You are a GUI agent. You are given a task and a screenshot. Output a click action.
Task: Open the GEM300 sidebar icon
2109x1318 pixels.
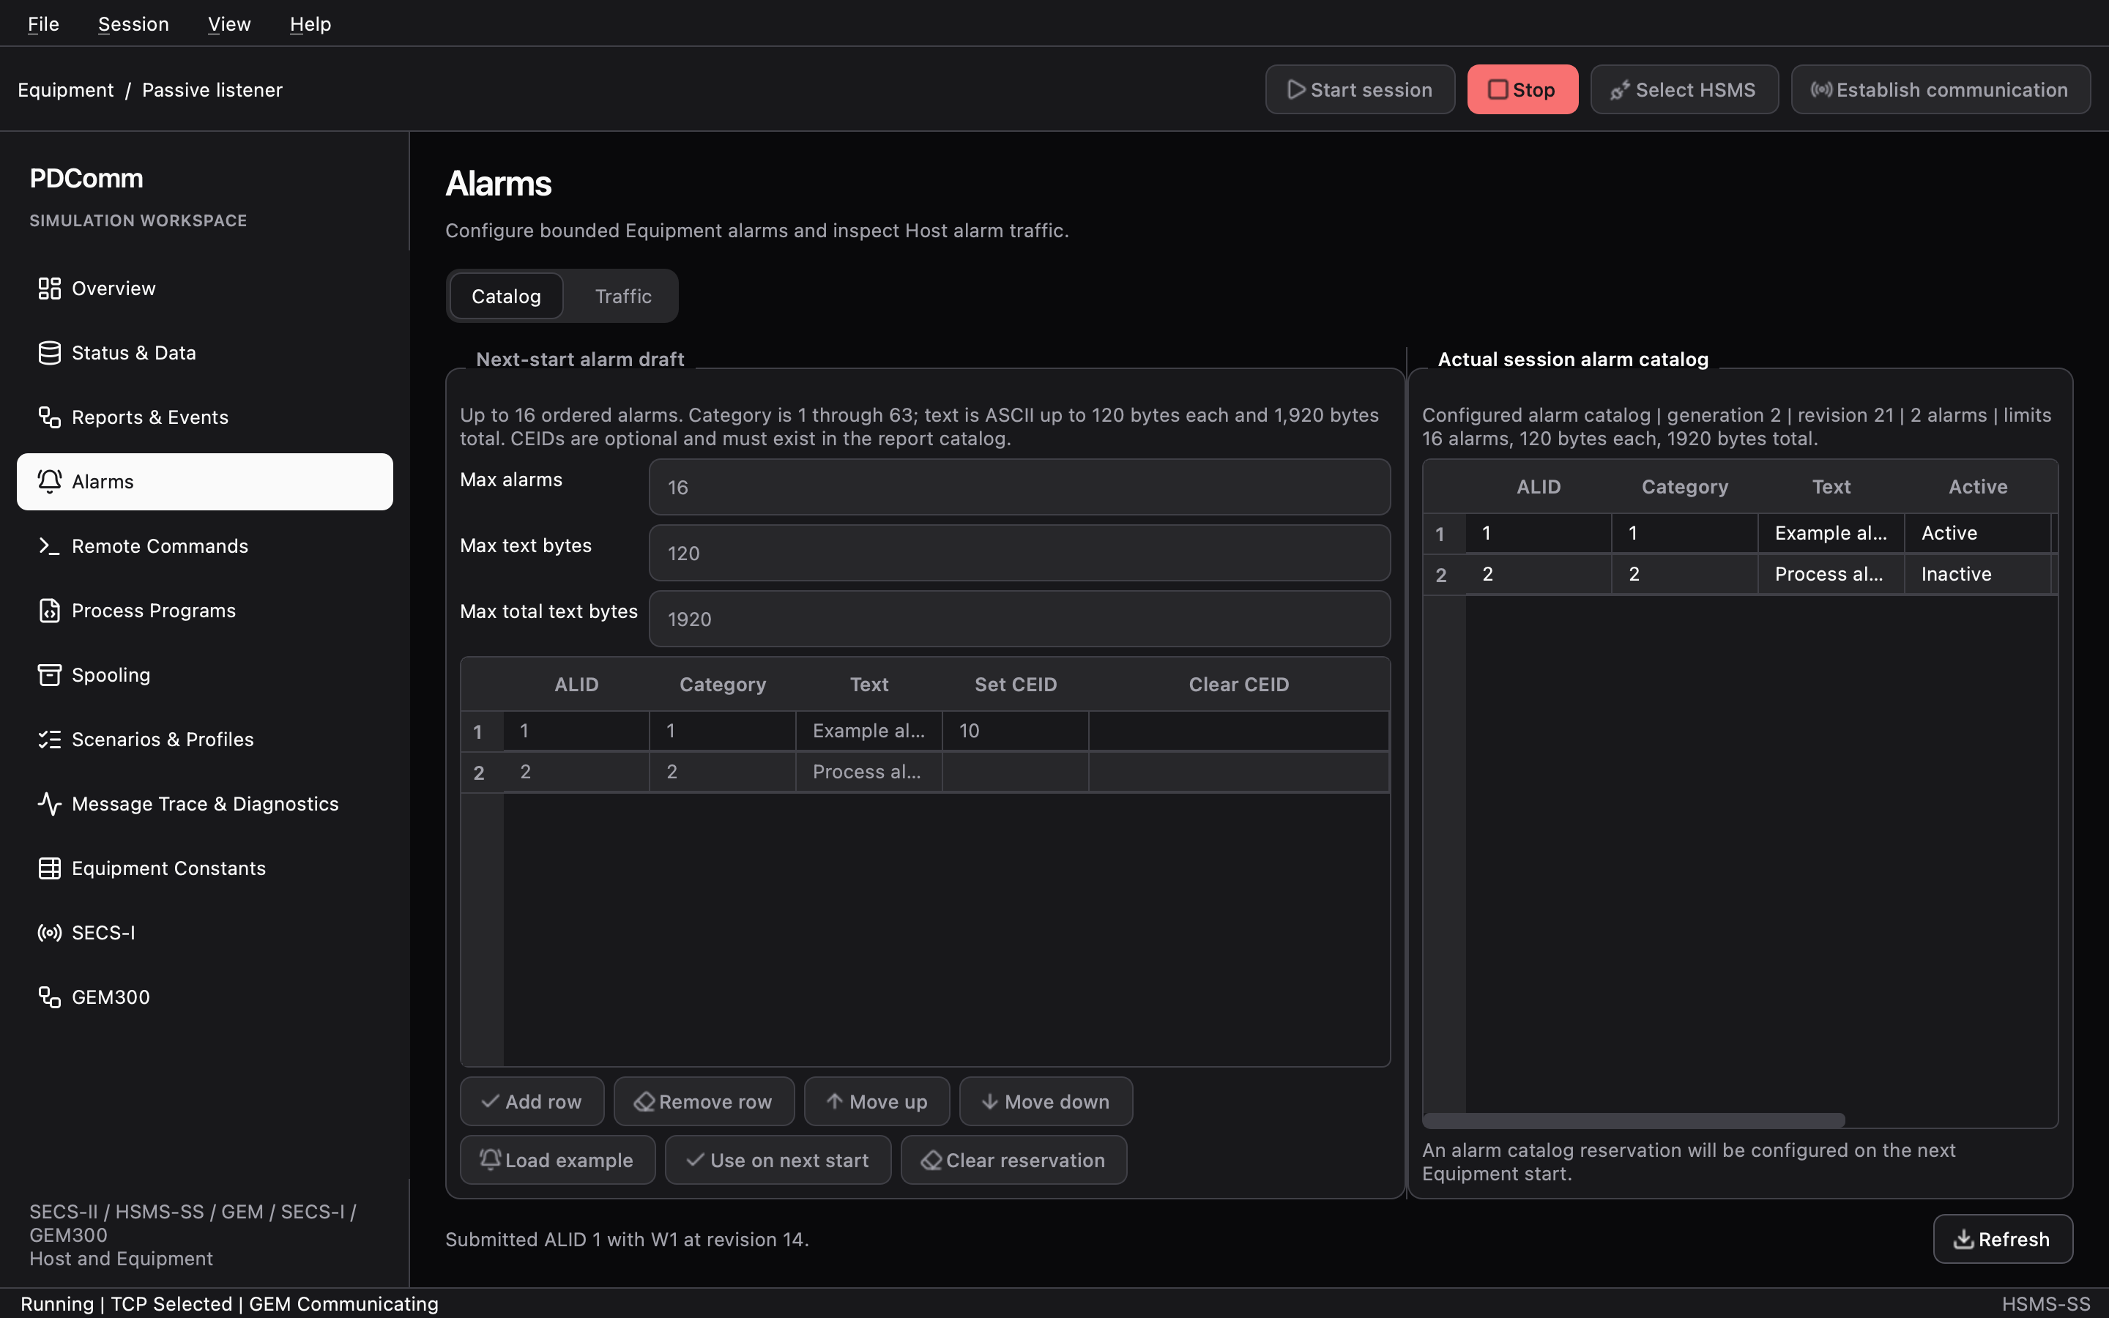pos(50,998)
